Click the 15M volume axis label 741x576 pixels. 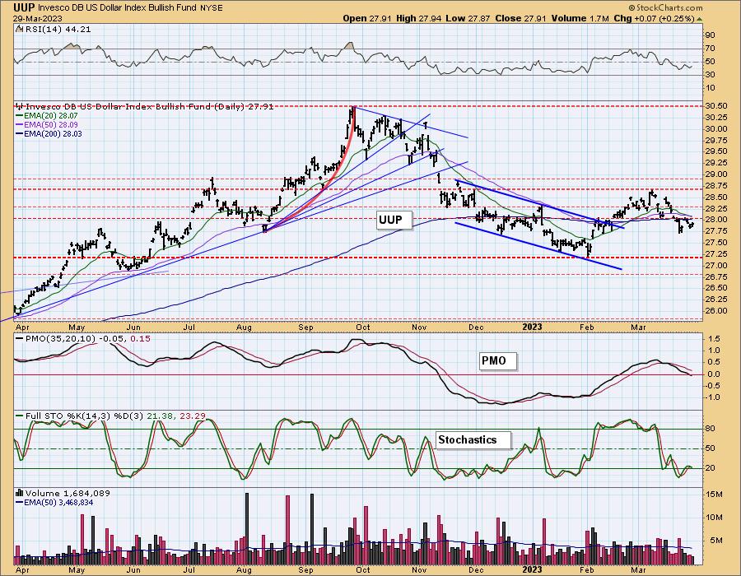714,495
